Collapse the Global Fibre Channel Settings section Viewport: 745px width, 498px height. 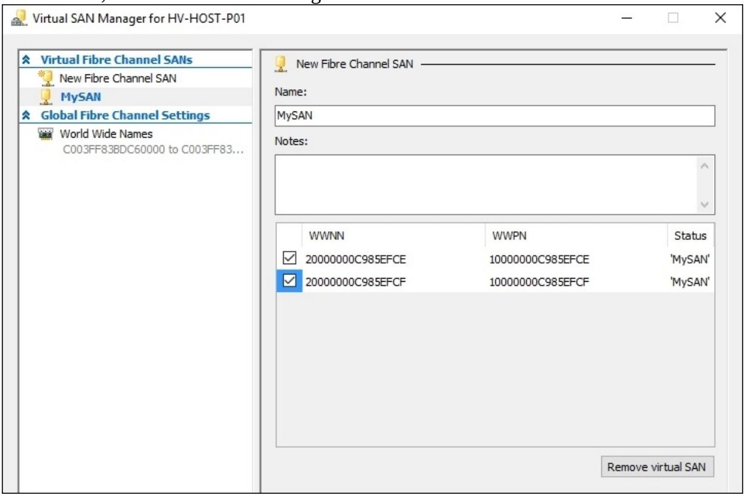(27, 115)
